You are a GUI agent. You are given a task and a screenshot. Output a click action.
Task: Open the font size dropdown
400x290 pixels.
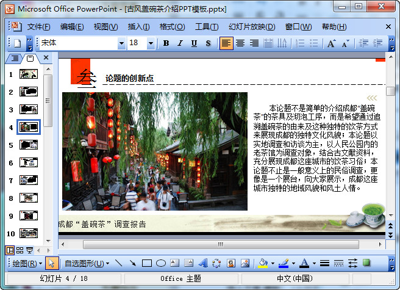[151, 43]
